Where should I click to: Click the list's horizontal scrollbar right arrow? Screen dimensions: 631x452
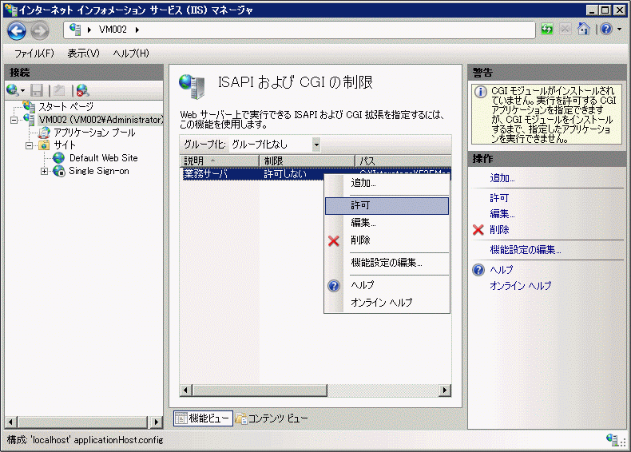click(445, 390)
